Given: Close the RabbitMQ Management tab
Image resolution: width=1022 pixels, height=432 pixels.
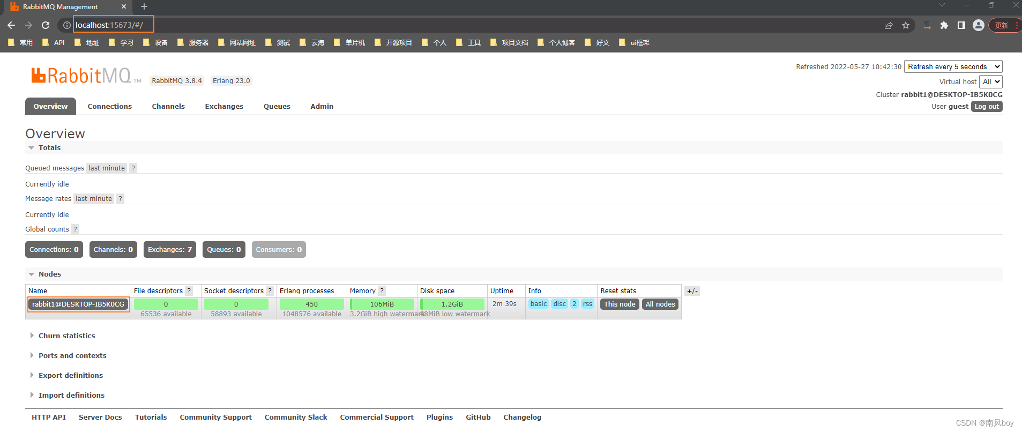Looking at the screenshot, I should click(124, 6).
